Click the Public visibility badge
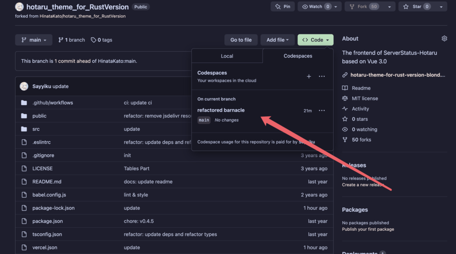456x254 pixels. [141, 7]
